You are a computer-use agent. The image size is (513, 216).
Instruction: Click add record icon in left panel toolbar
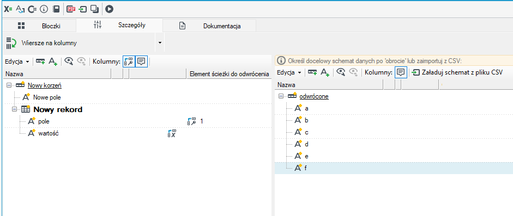pyautogui.click(x=40, y=61)
